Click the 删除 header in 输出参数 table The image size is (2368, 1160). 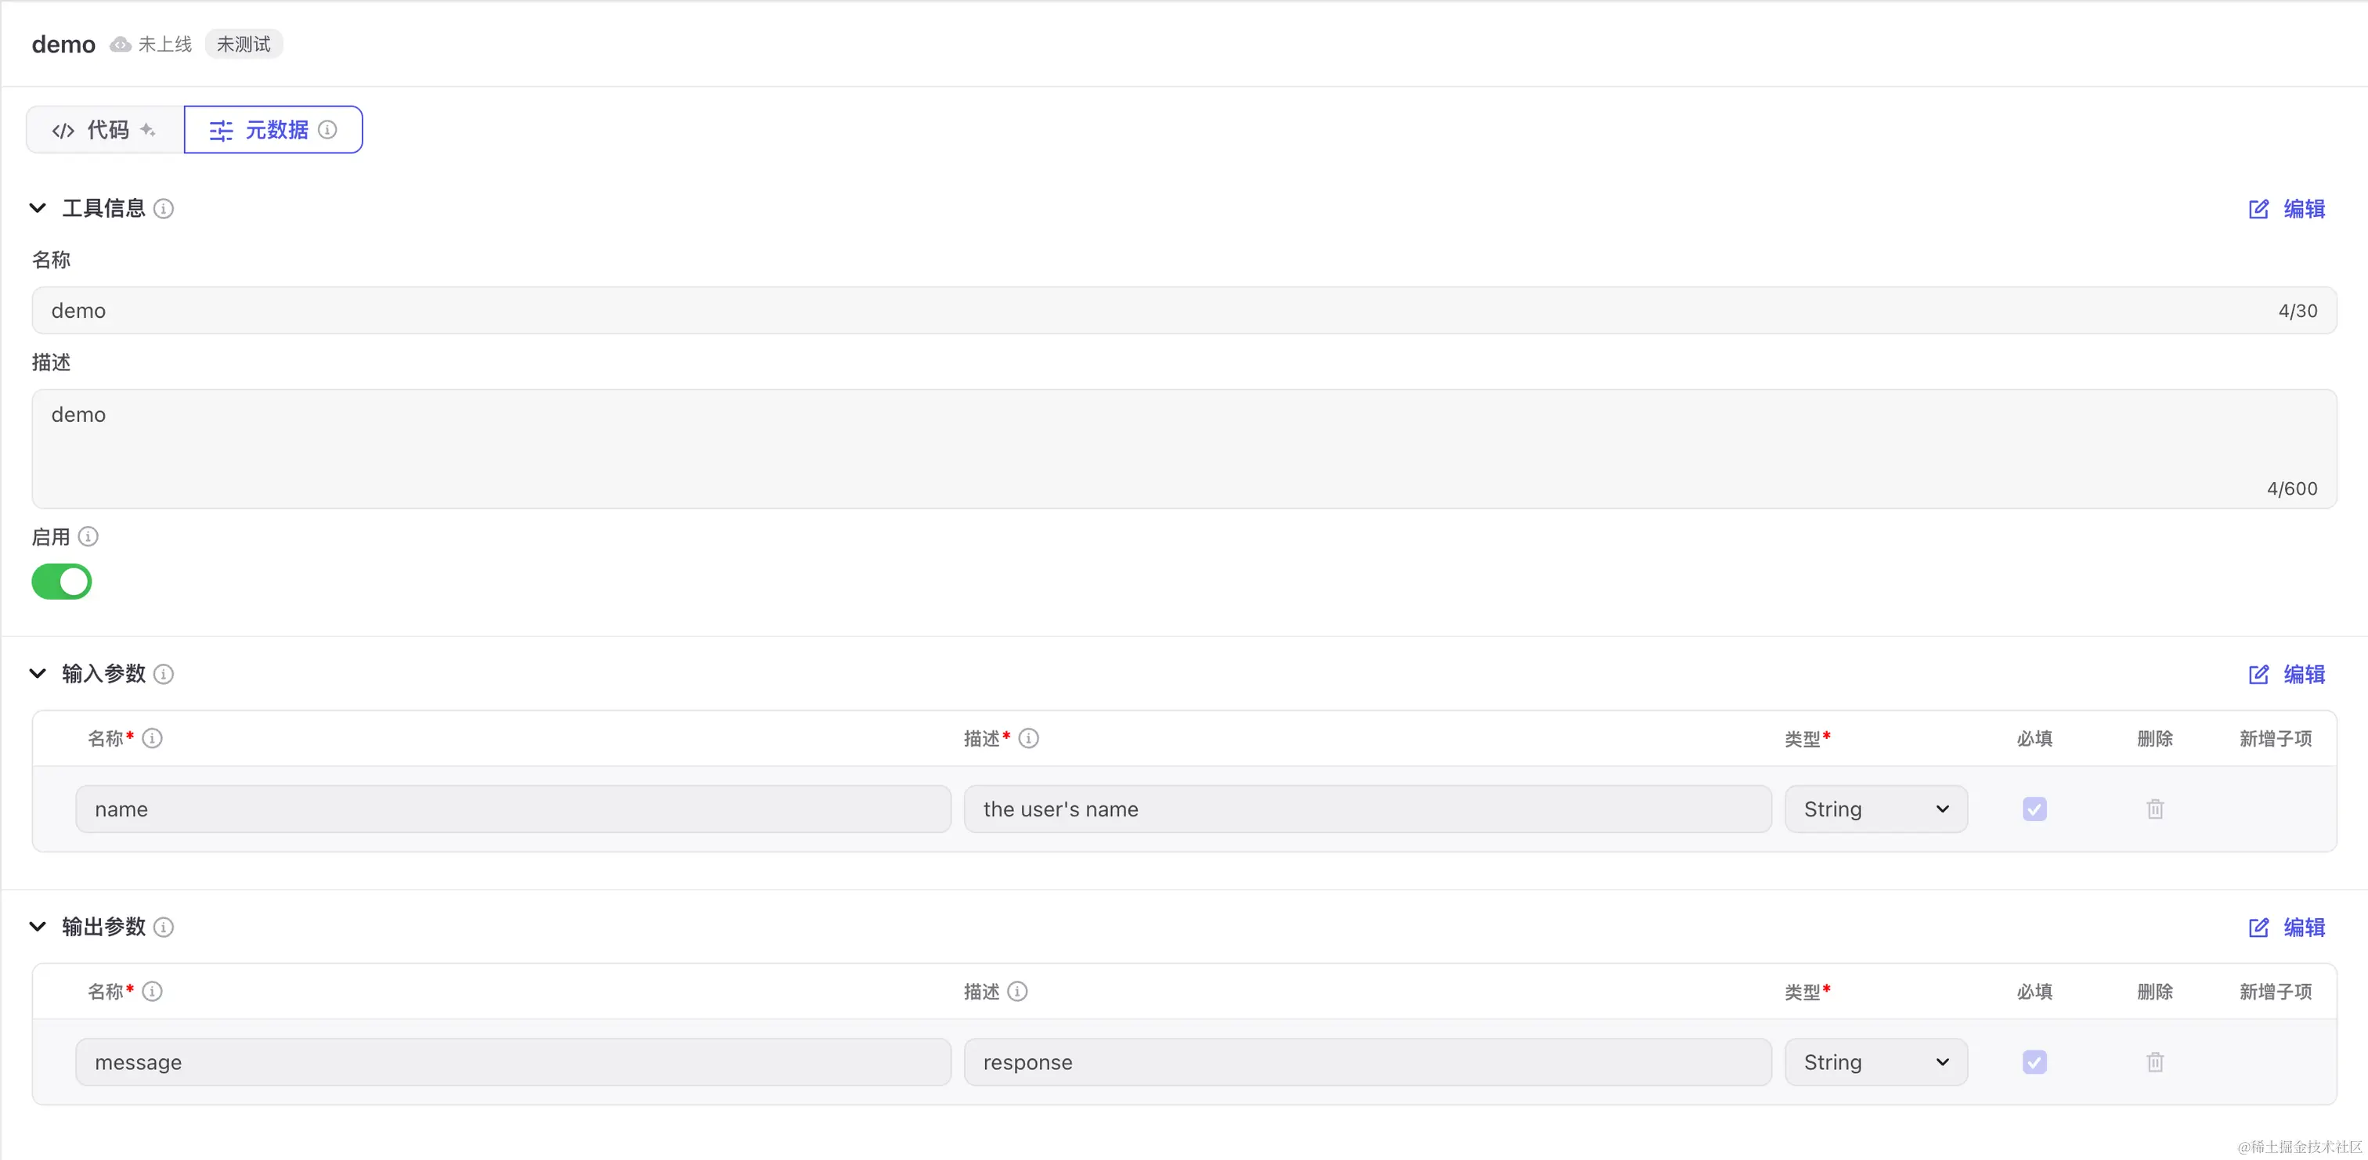[x=2155, y=991]
